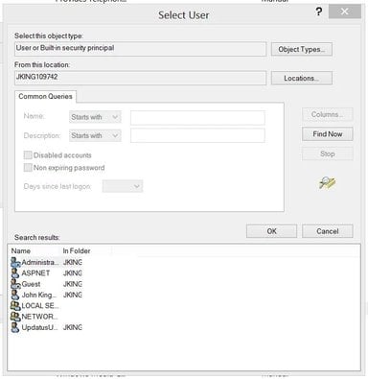Open the Description Starts with dropdown
This screenshot has height=379, width=368.
point(95,135)
